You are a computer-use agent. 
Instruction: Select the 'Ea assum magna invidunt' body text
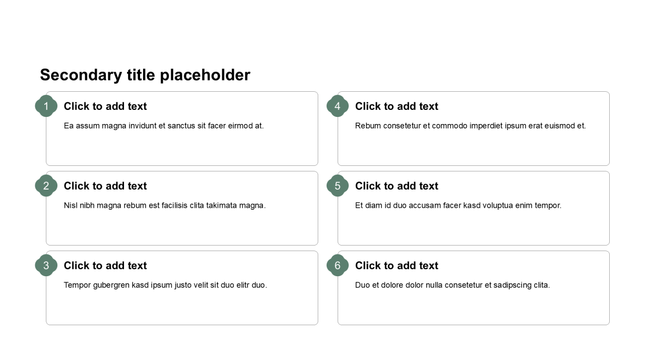pyautogui.click(x=164, y=126)
